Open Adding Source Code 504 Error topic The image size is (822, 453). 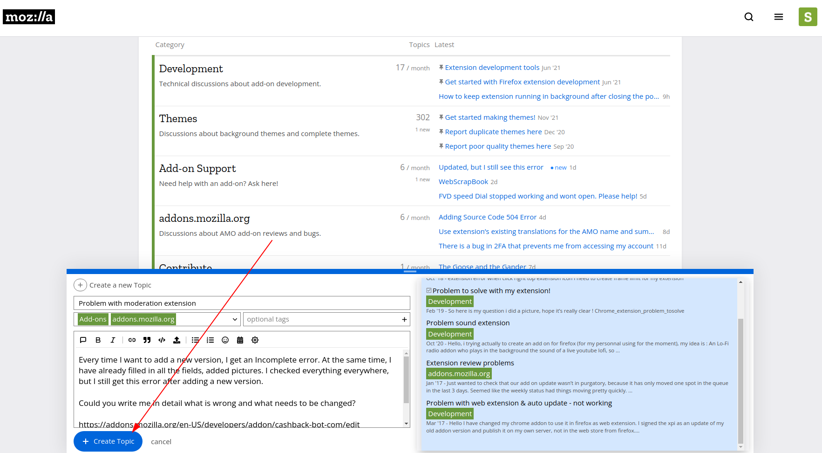pyautogui.click(x=488, y=217)
